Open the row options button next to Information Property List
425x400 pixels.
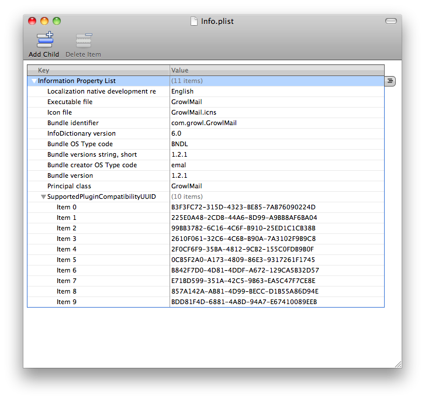(x=390, y=81)
